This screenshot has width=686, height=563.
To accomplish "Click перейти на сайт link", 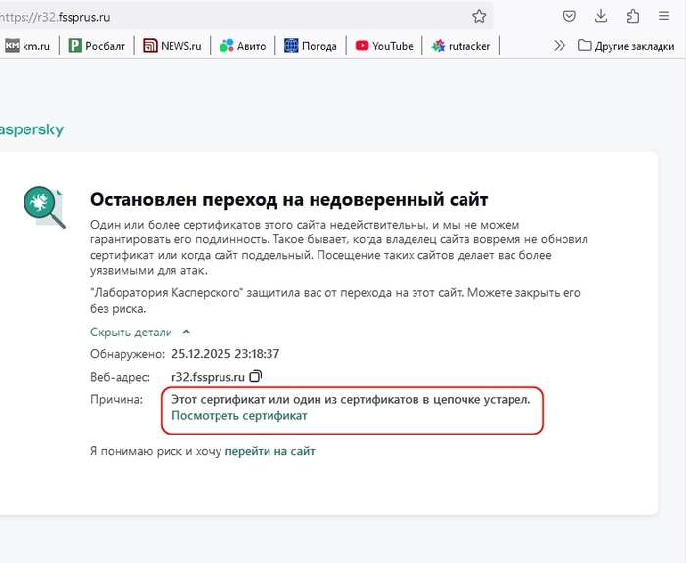I will [x=269, y=451].
